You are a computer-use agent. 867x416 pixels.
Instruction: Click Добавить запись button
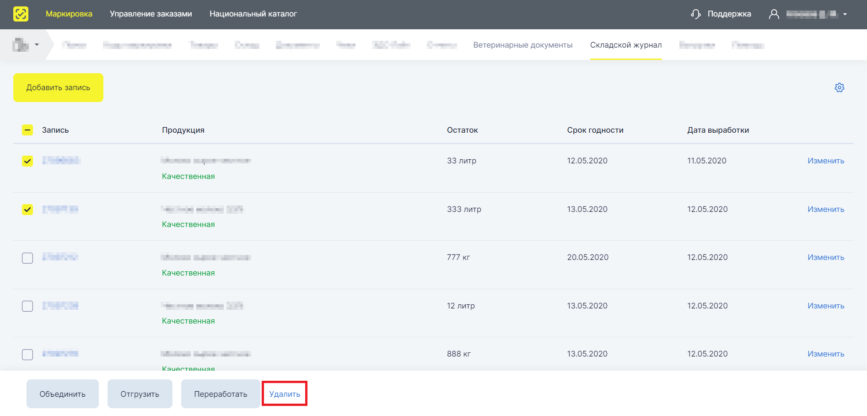(x=58, y=87)
